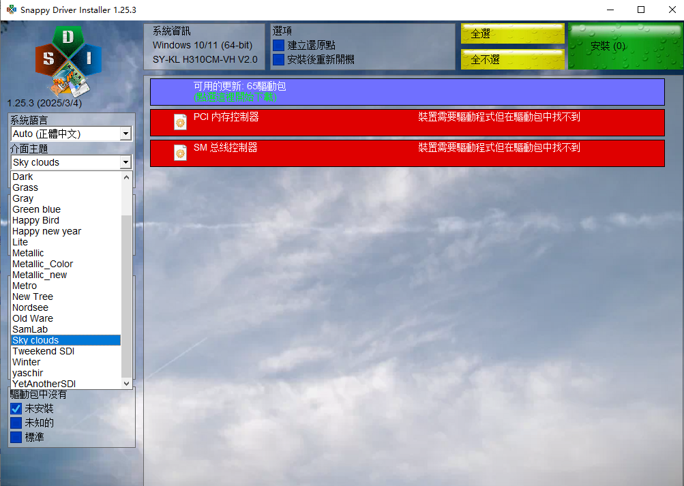Maximize the Snappy Driver Installer window

click(641, 10)
